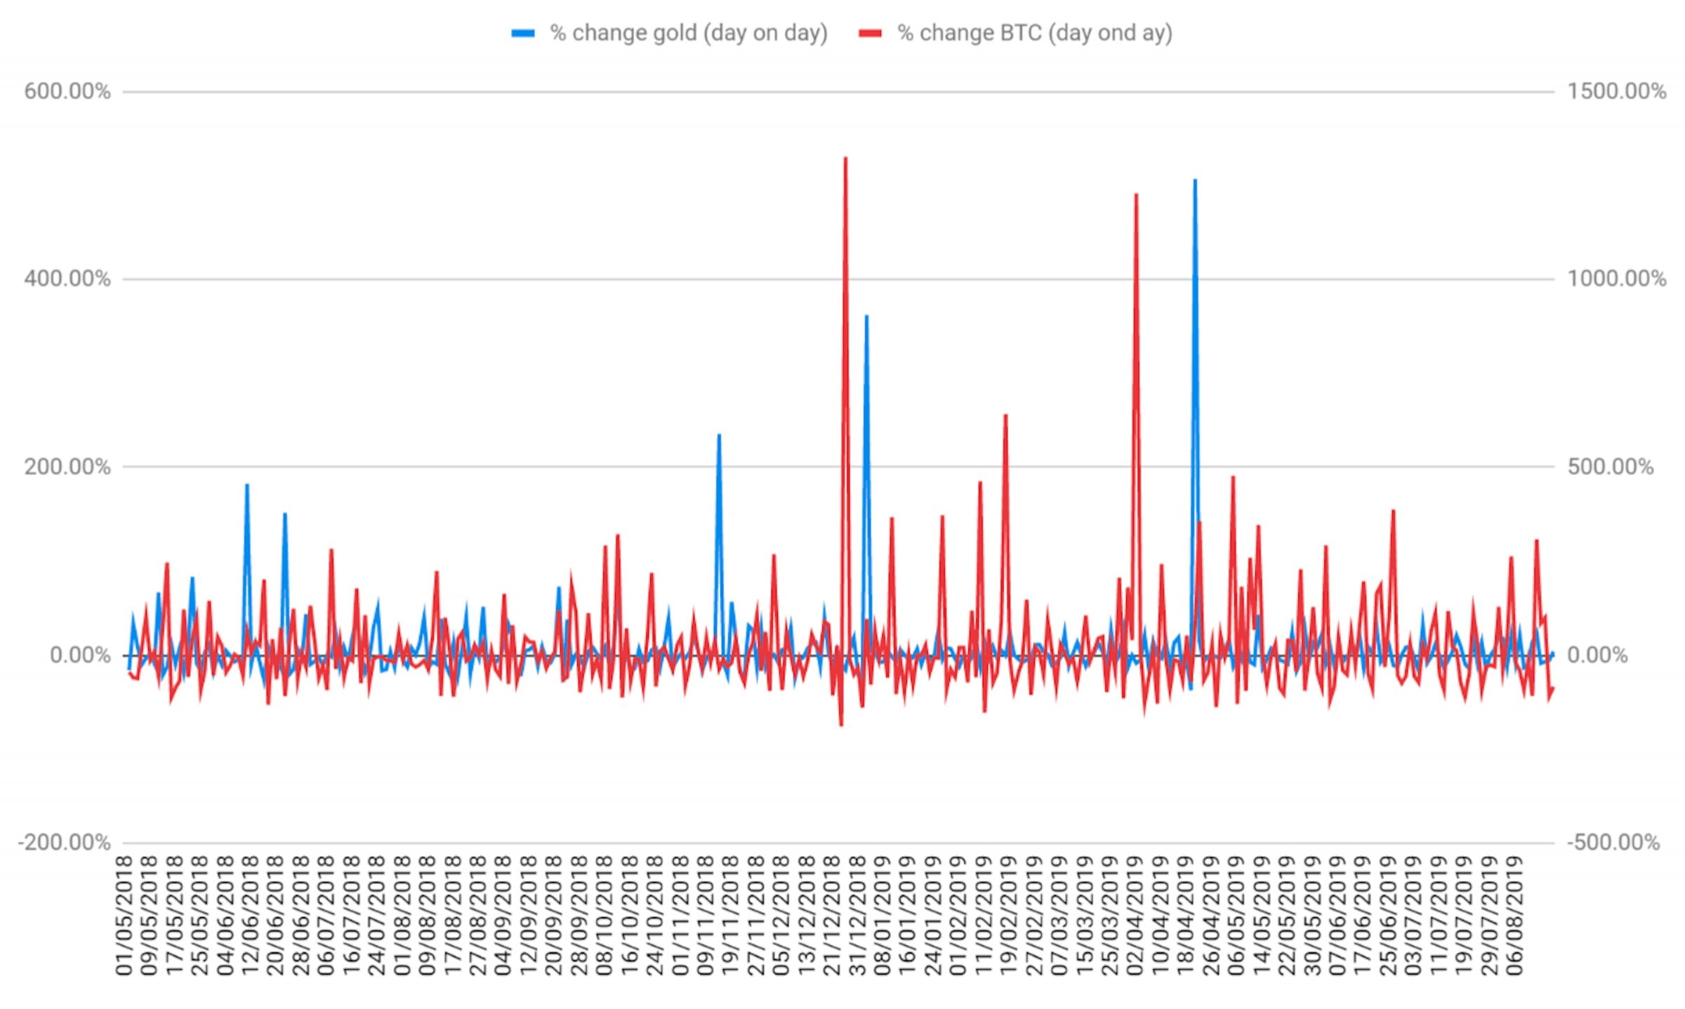Select the 02/04/2019 date label
Image resolution: width=1685 pixels, height=1009 pixels.
pyautogui.click(x=1135, y=916)
